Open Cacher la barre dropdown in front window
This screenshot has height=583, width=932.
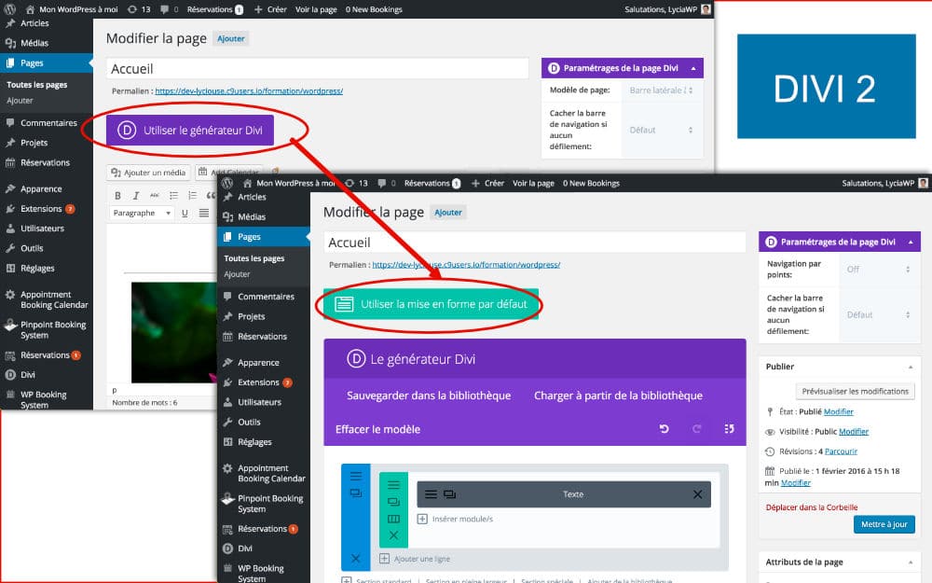click(878, 314)
